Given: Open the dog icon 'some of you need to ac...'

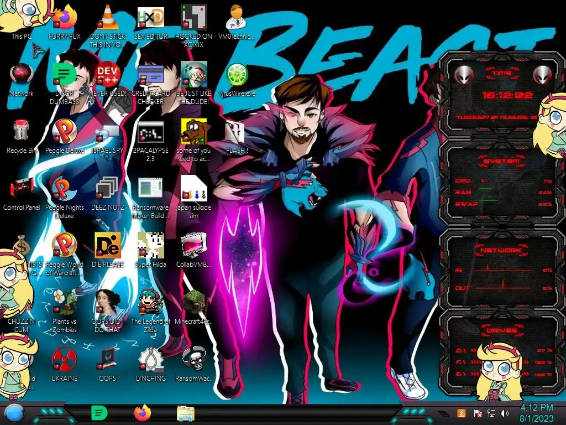Looking at the screenshot, I should [194, 132].
